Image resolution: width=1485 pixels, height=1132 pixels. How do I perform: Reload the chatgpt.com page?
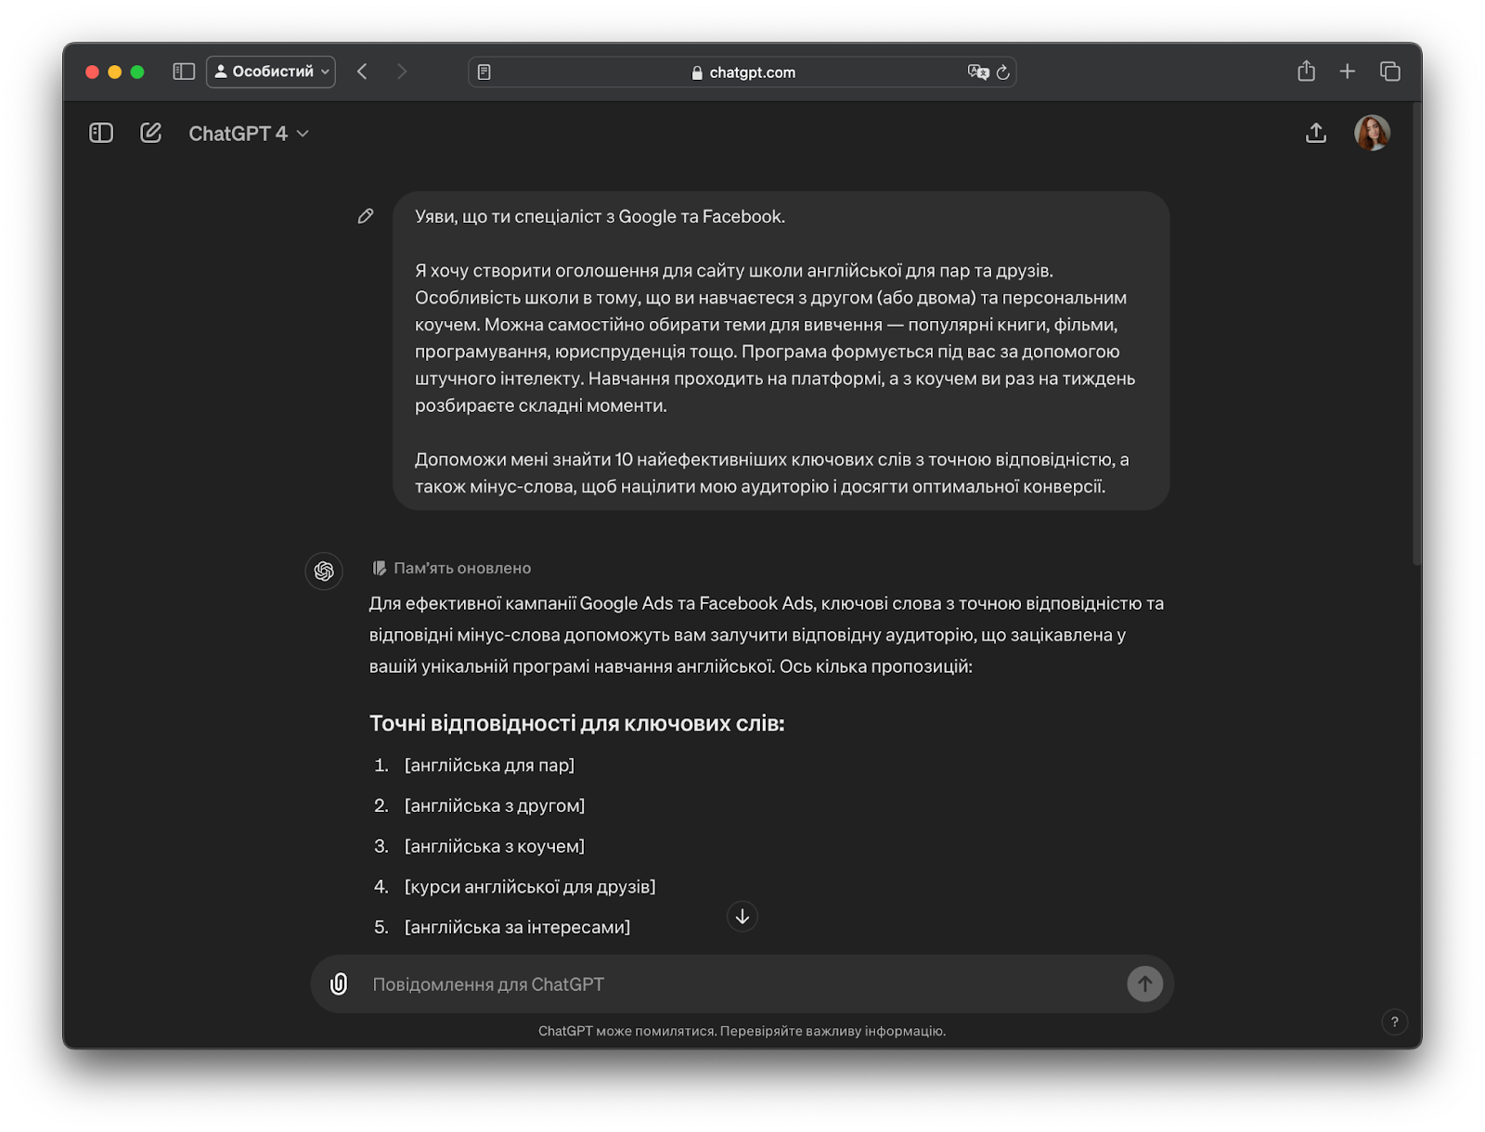(x=1003, y=72)
